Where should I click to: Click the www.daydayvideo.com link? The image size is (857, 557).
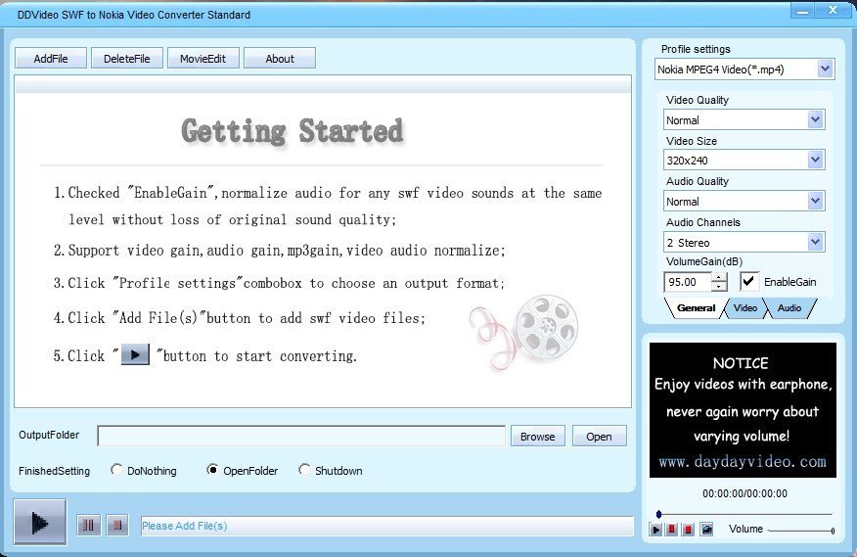[743, 462]
